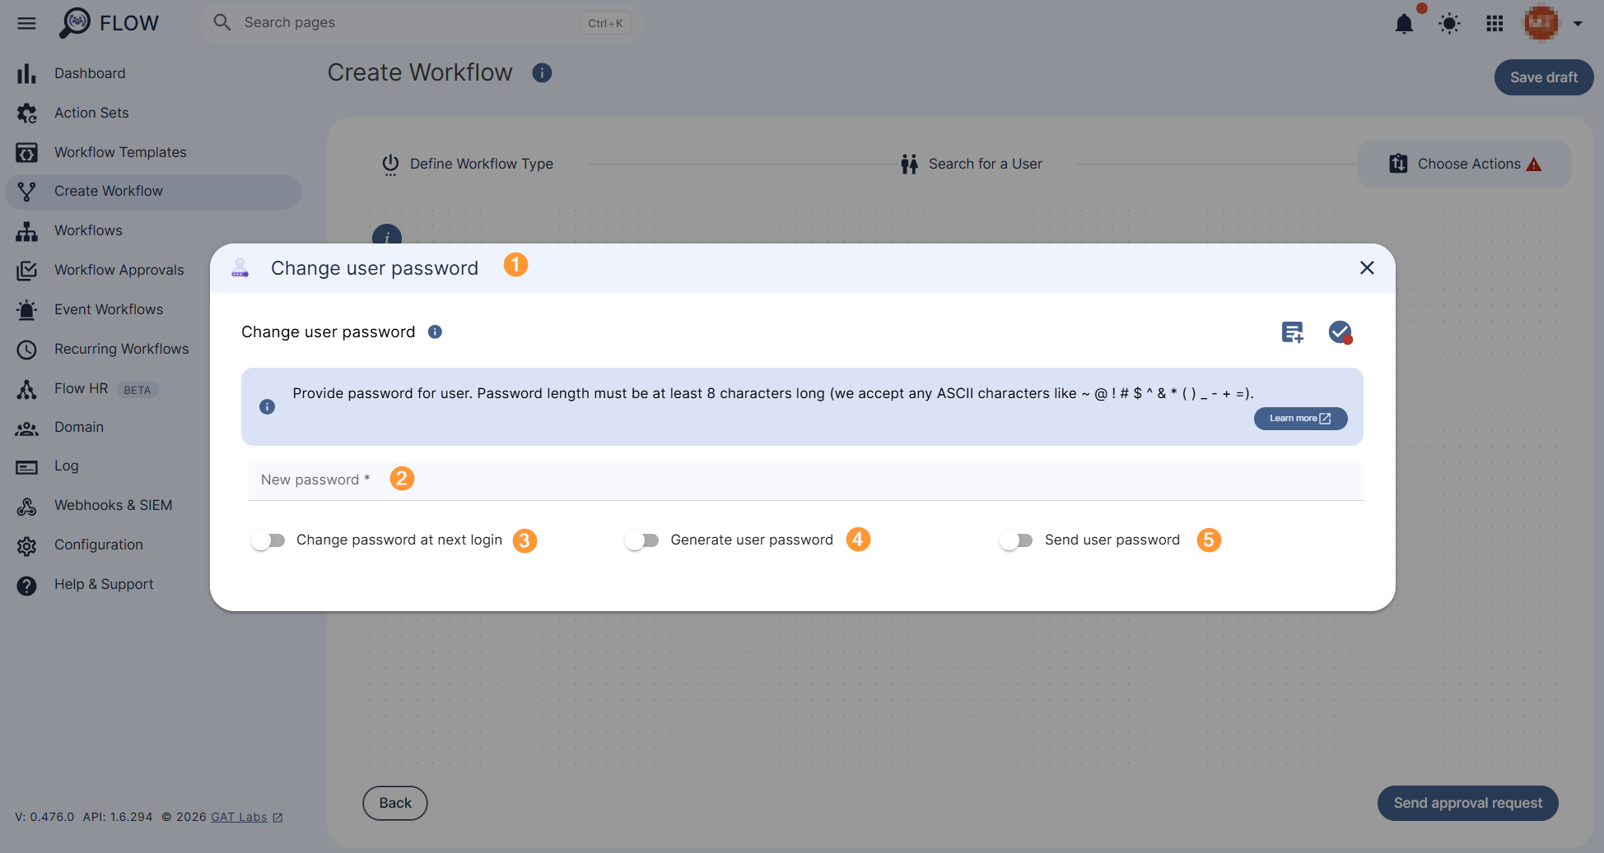Click the Domain people icon
Viewport: 1604px width, 853px height.
click(27, 428)
